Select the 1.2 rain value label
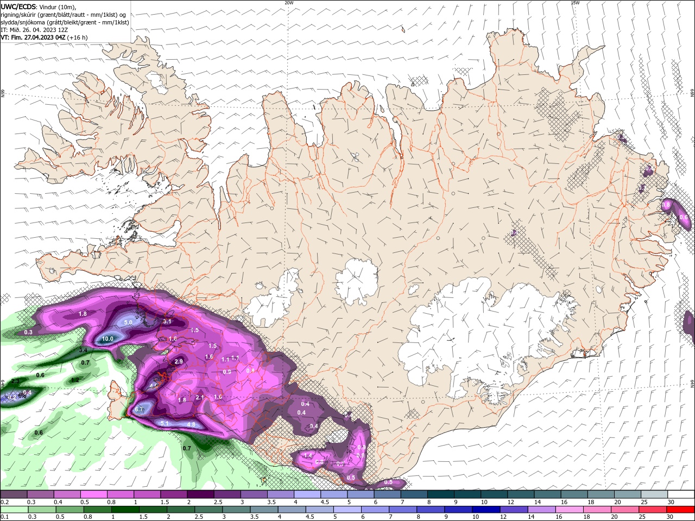 point(75,380)
